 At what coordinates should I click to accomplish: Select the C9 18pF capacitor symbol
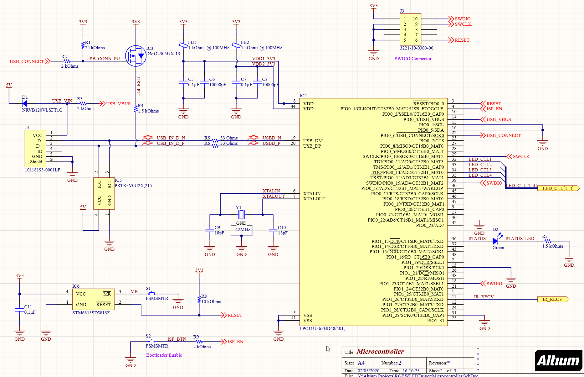click(x=210, y=230)
